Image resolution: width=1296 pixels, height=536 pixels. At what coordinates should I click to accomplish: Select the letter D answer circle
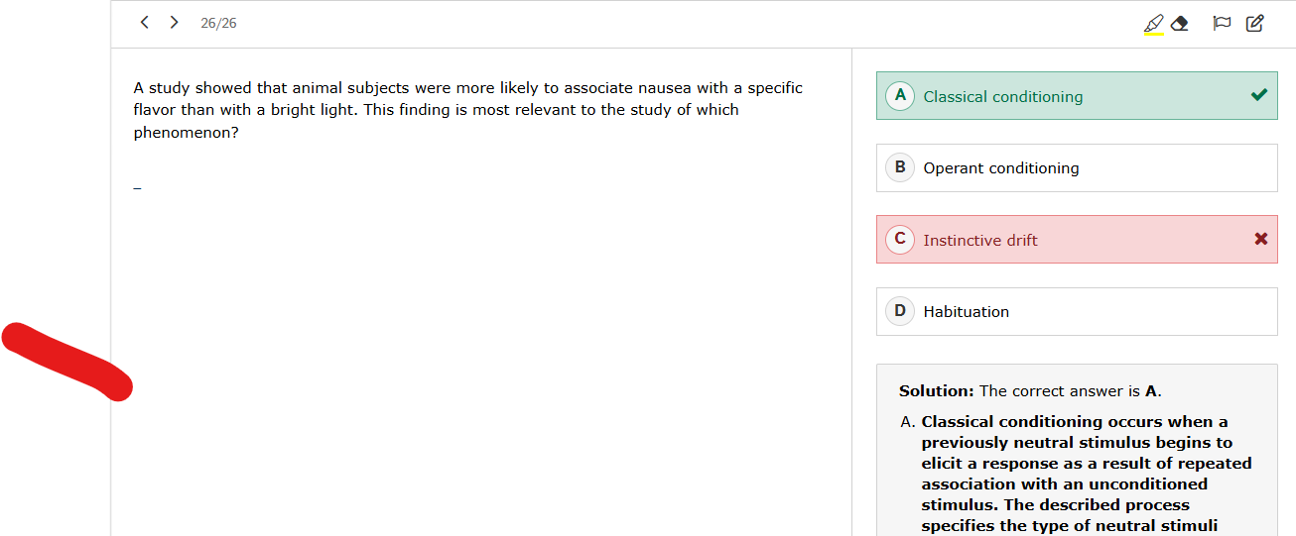pyautogui.click(x=900, y=311)
